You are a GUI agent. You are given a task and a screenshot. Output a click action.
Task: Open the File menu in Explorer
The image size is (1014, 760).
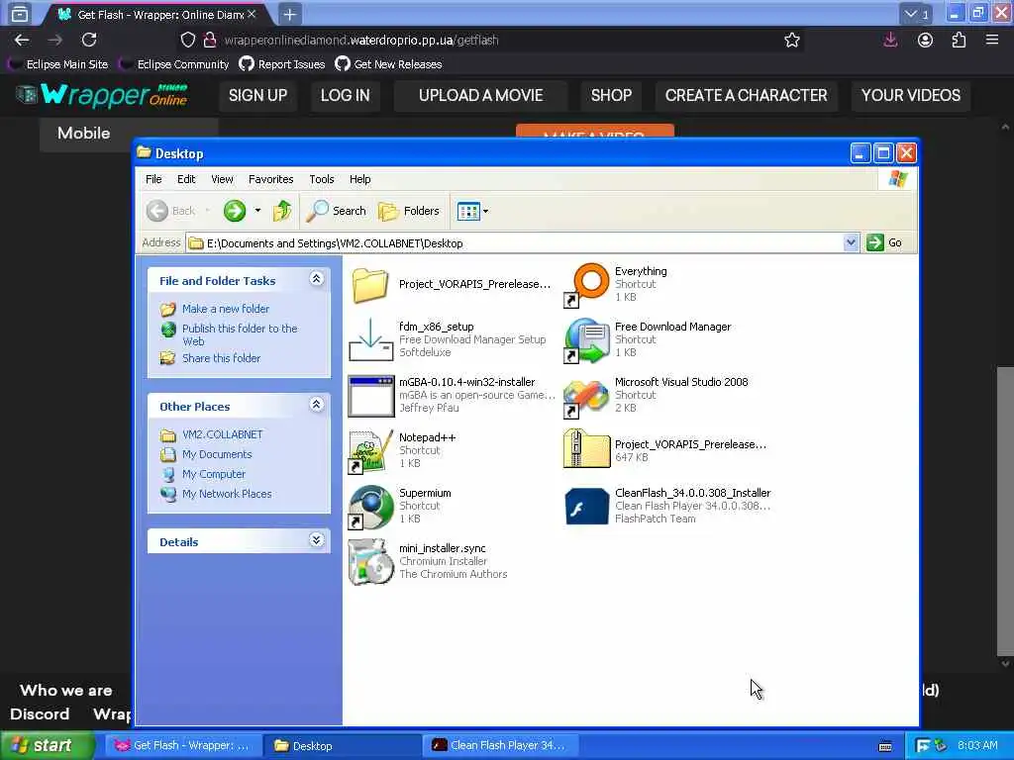tap(153, 179)
